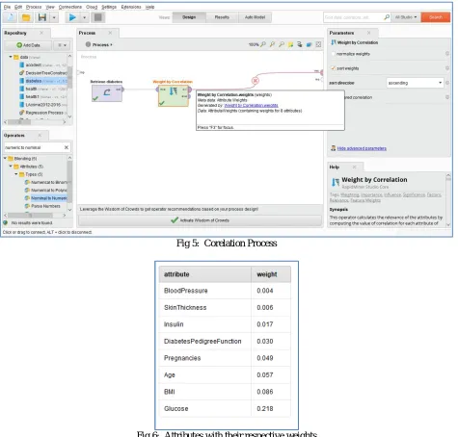Stop the process with the gray square button
Screen dimensions: 458x437
tap(98, 17)
